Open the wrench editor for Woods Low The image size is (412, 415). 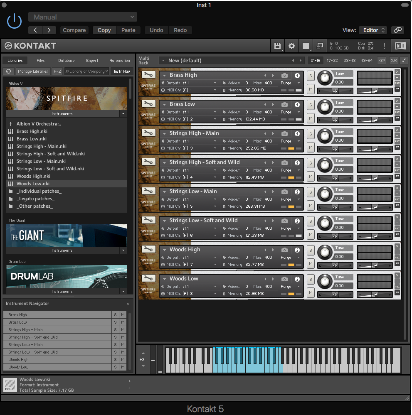click(148, 278)
